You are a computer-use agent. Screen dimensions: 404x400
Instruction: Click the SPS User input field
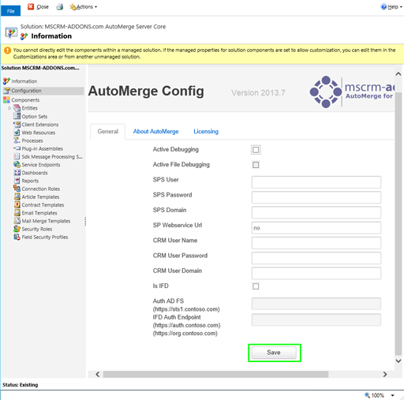coord(316,182)
